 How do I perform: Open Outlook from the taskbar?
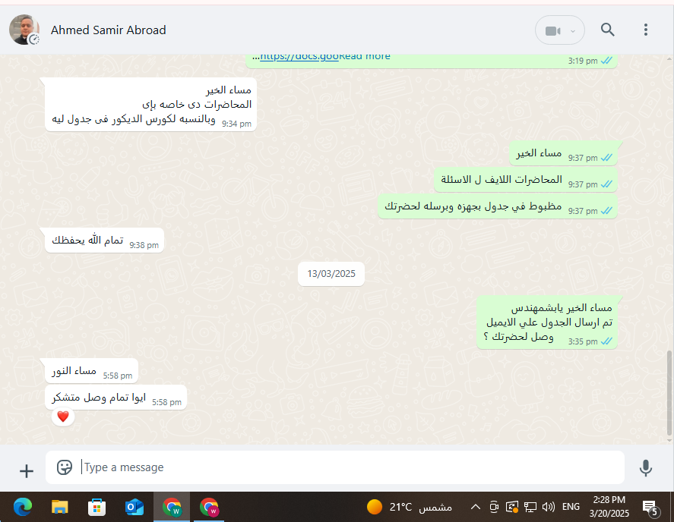tap(134, 507)
